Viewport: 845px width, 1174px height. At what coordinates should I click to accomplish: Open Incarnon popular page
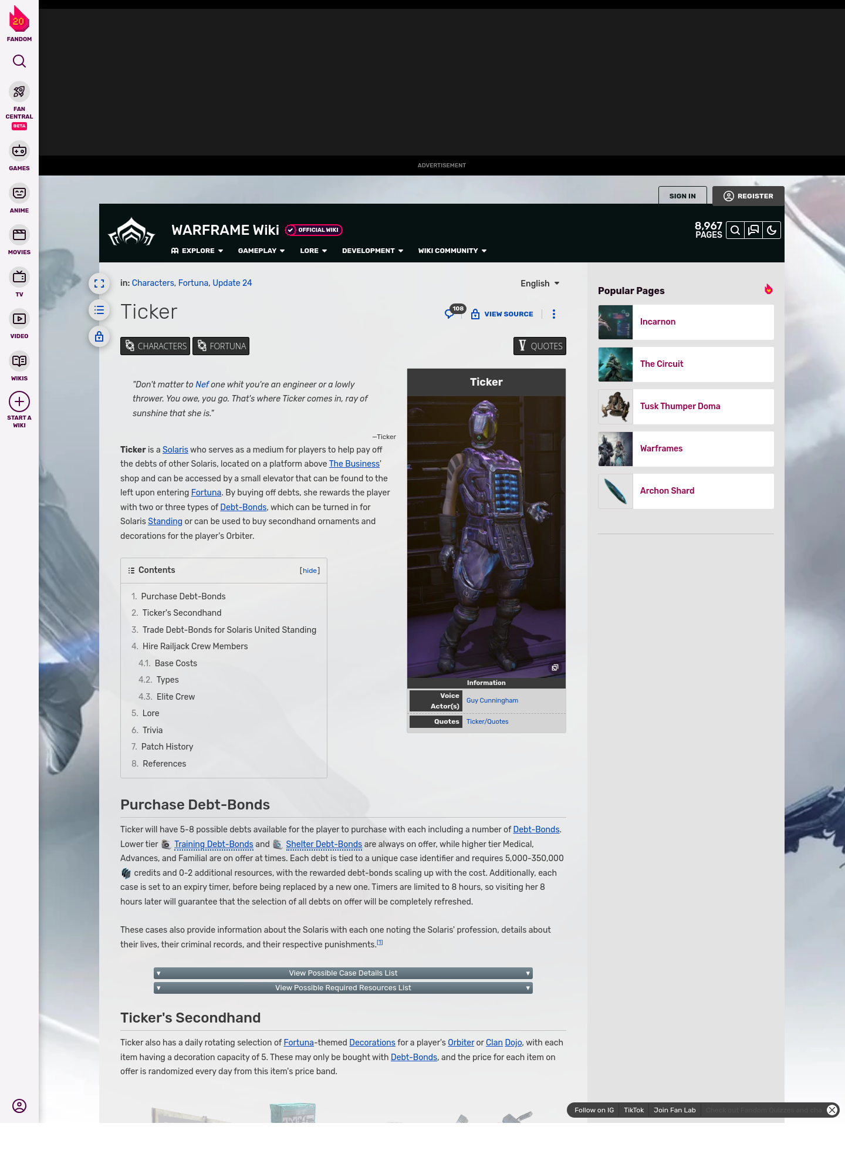tap(686, 322)
